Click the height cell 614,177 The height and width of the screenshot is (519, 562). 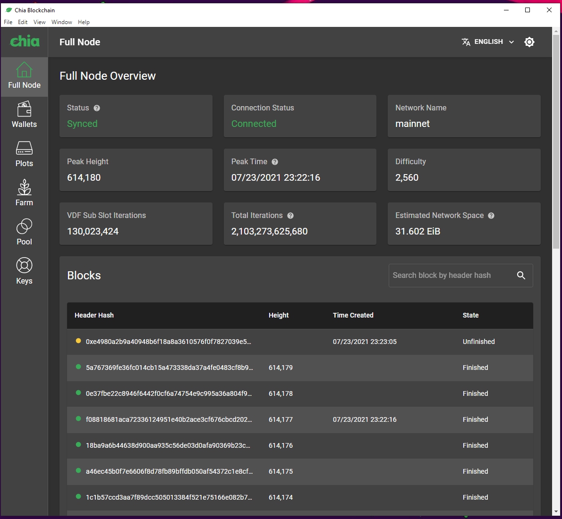tap(281, 419)
